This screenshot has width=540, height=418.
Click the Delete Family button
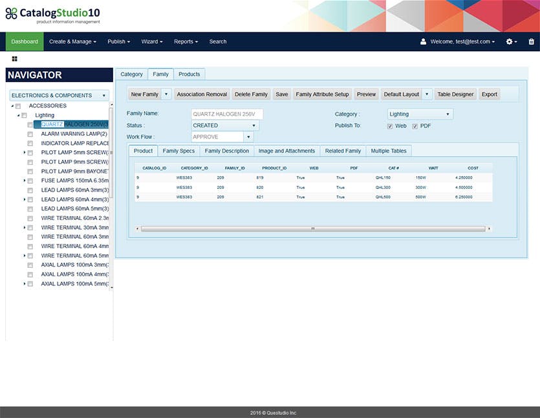pos(251,94)
